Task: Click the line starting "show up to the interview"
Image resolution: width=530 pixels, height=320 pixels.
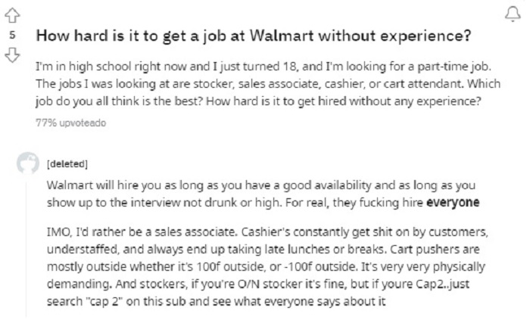Action: pos(263,203)
